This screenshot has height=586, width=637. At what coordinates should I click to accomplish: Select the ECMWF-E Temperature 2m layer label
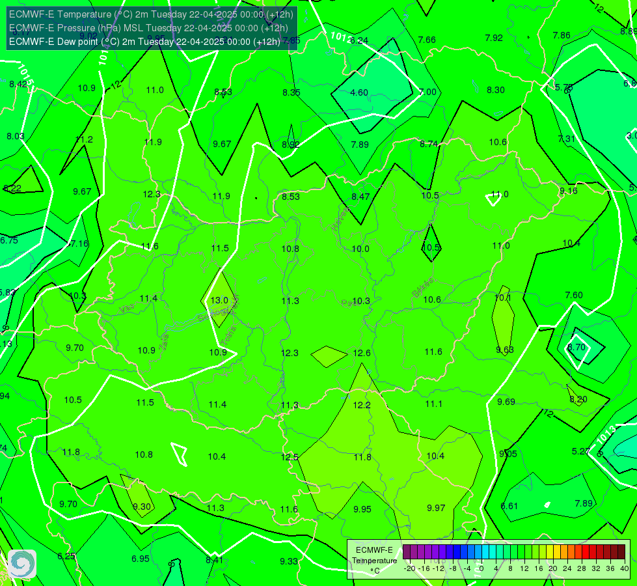tap(151, 14)
